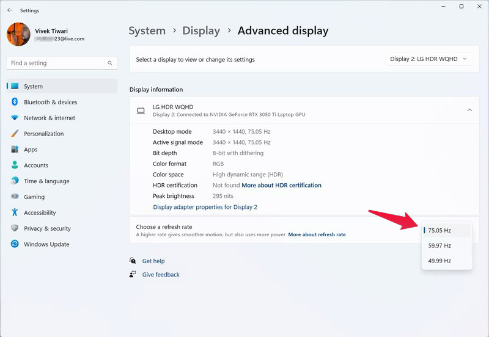Viewport: 489px width, 337px height.
Task: Click the Get help headset icon
Action: (x=133, y=260)
